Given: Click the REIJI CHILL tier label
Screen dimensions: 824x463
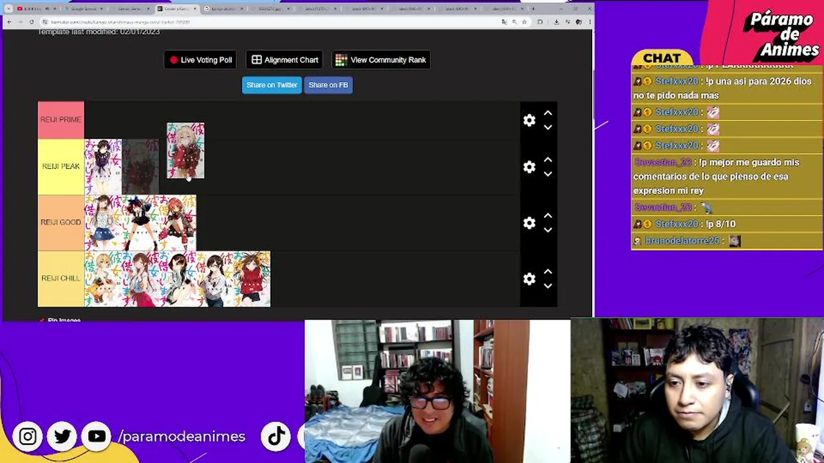Looking at the screenshot, I should pos(61,278).
